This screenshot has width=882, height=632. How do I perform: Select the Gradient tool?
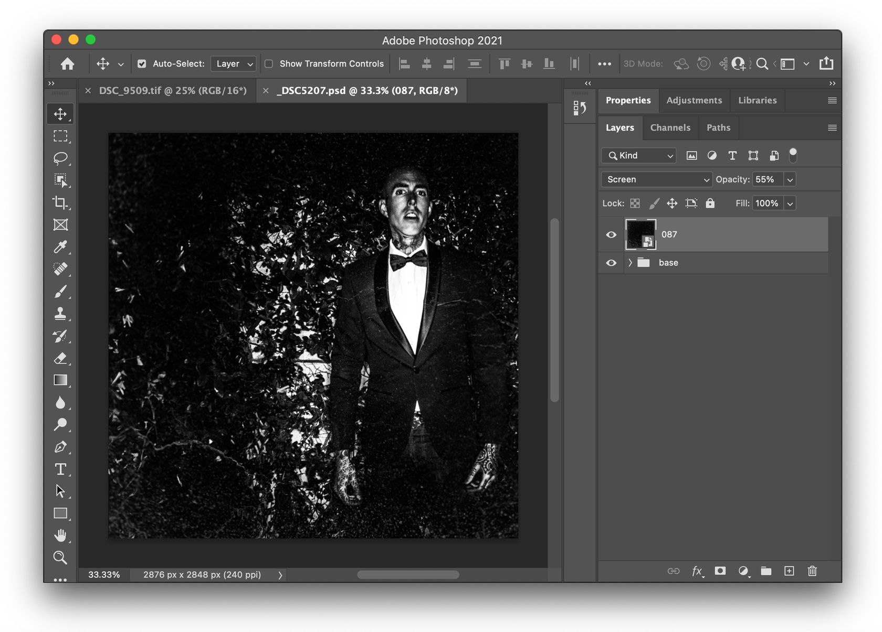(60, 380)
